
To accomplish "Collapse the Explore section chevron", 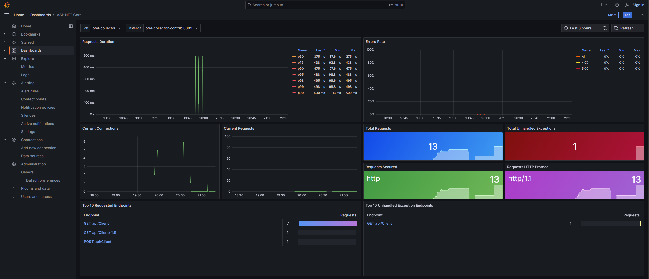I will point(5,59).
